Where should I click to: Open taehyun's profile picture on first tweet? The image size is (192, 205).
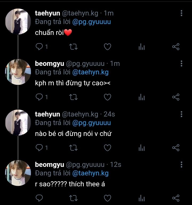coord(18,22)
